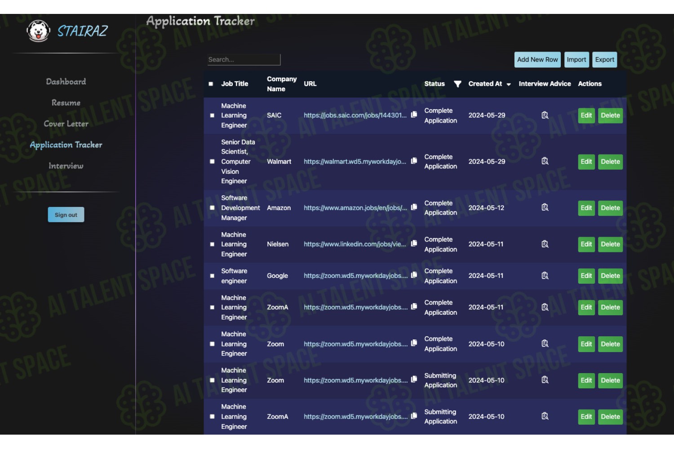Click the Company Name column header
Image resolution: width=674 pixels, height=449 pixels.
tap(282, 84)
